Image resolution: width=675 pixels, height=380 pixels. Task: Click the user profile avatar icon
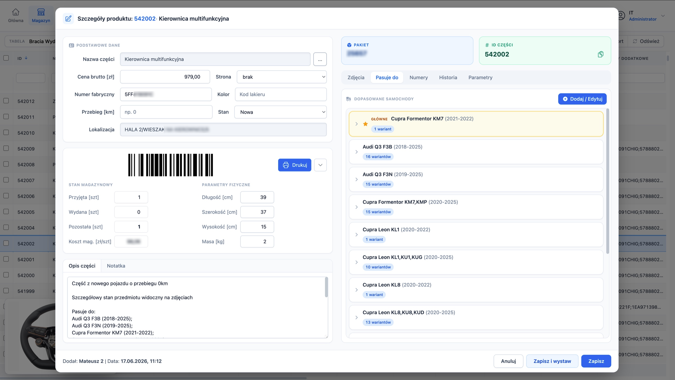[621, 15]
